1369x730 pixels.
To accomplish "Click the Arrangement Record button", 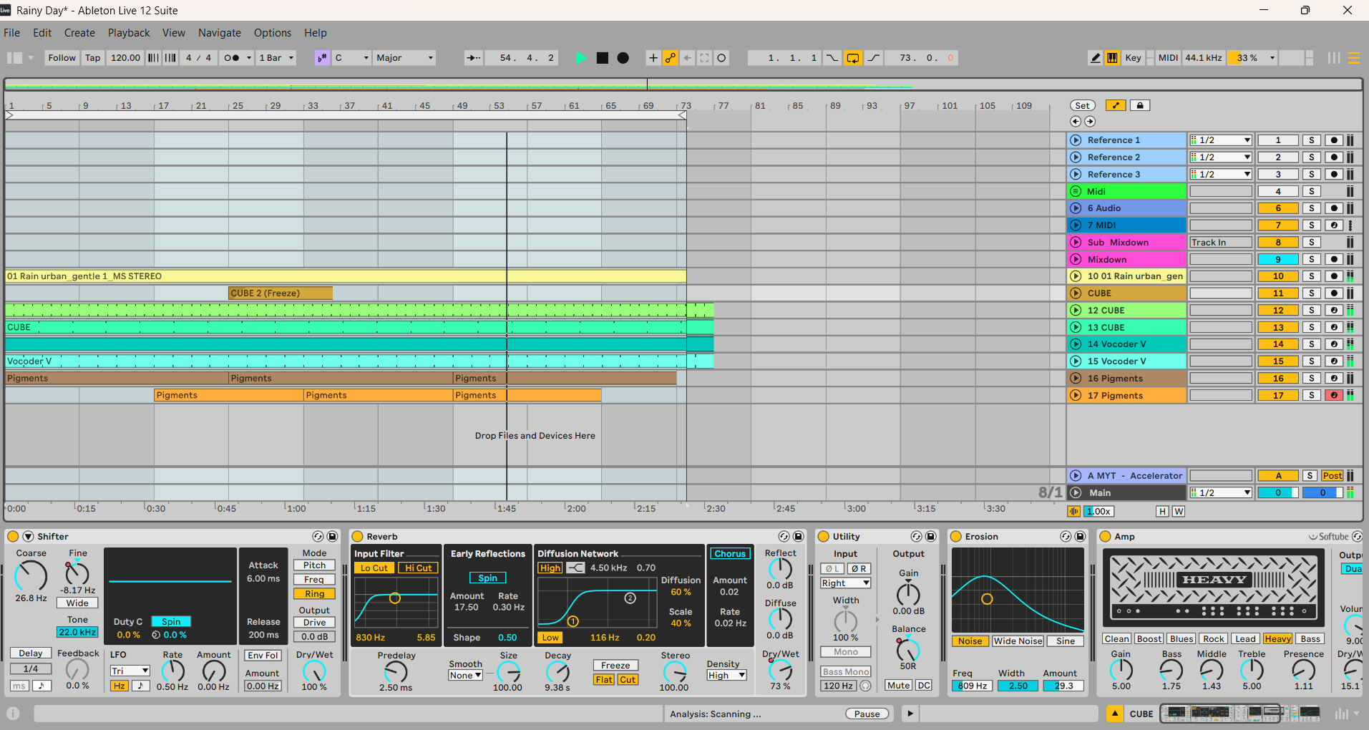I will pos(623,58).
